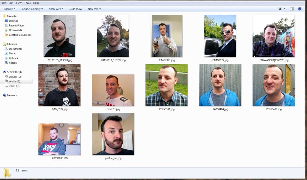307x180 pixels.
Task: Create a New folder
Action: (94, 9)
